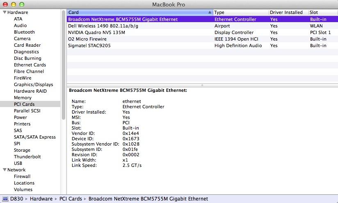Click the Airport type cell
This screenshot has height=203, width=338.
click(x=222, y=26)
